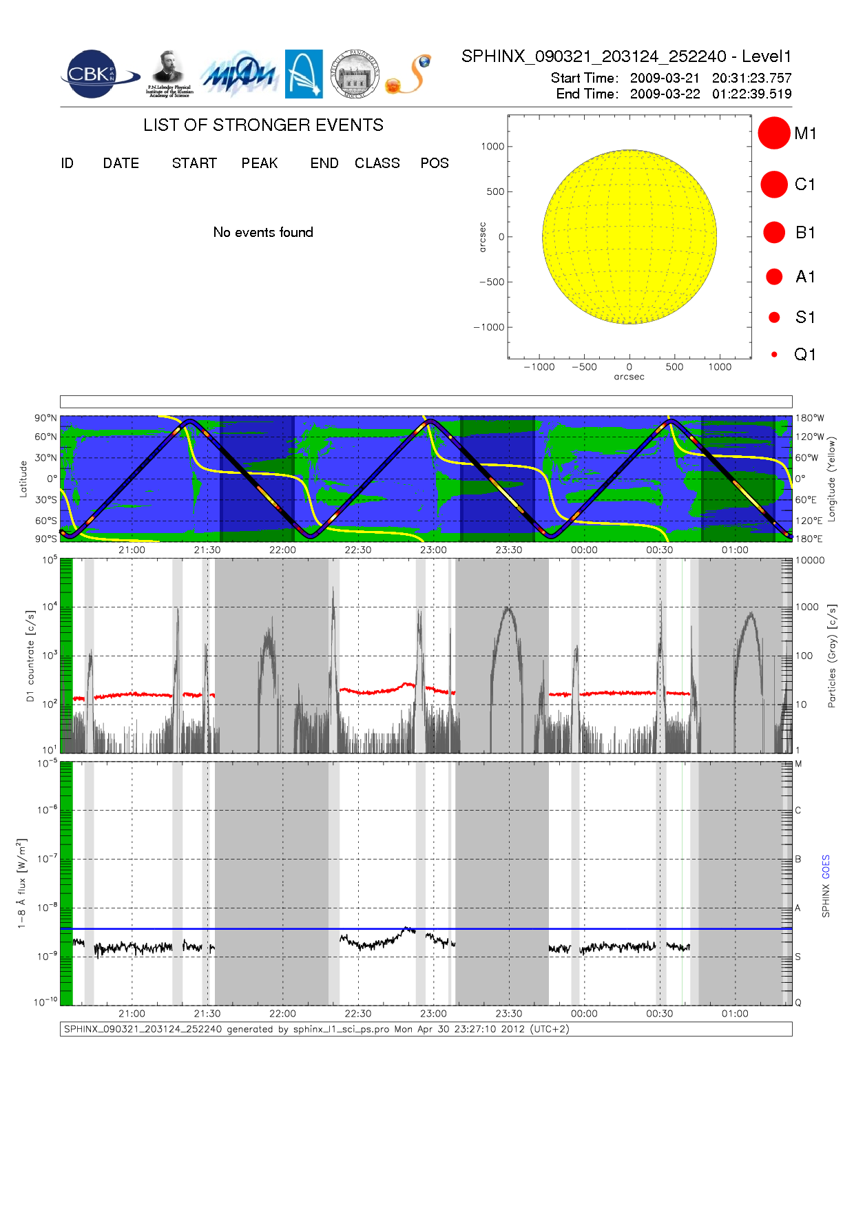Screen dimensions: 854x1208
Task: Click the PEAK column header
Action: tap(259, 163)
